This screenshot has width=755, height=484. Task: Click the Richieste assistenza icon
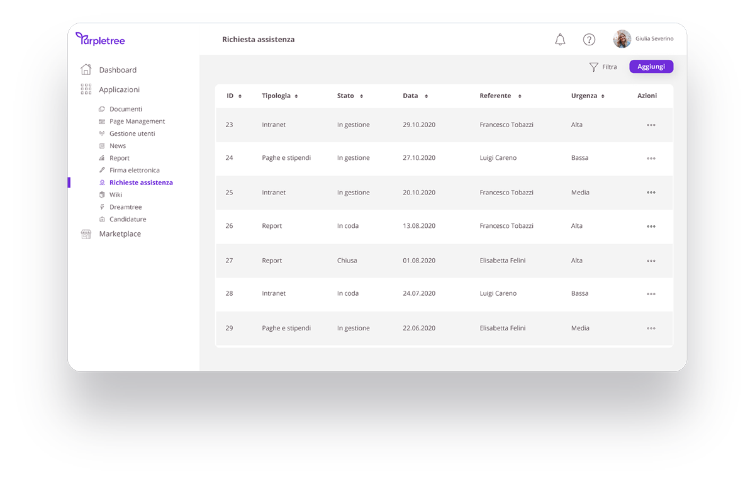[102, 183]
